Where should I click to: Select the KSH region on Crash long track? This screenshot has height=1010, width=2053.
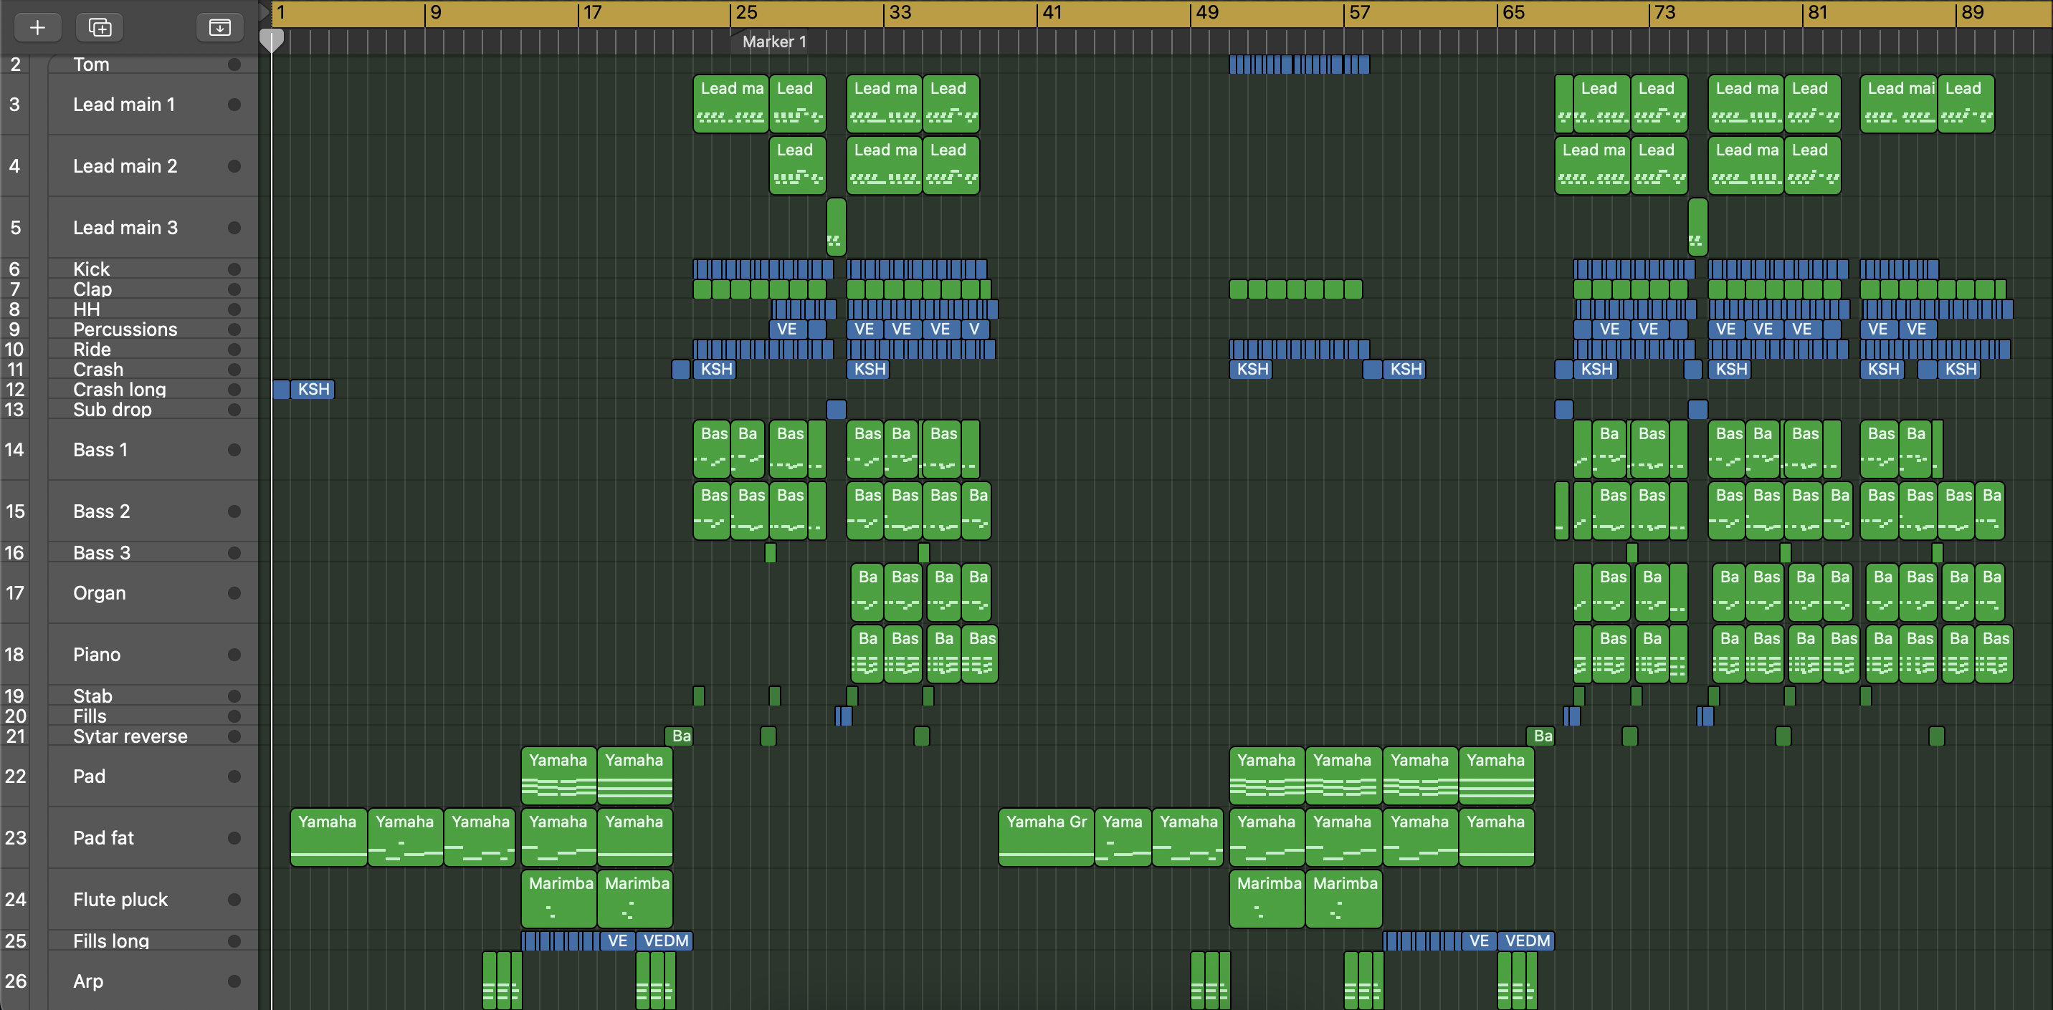[x=313, y=390]
